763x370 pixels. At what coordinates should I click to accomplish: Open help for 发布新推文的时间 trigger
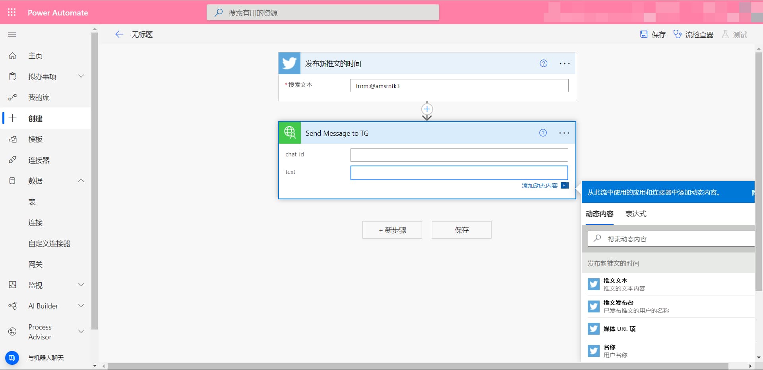click(x=543, y=63)
